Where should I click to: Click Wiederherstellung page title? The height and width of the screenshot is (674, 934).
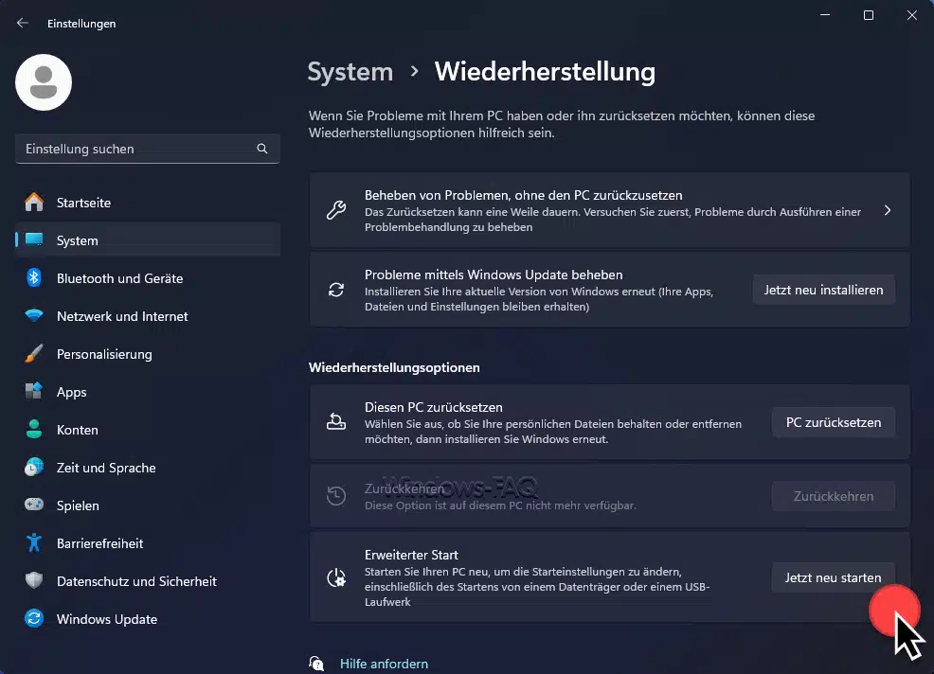pyautogui.click(x=545, y=72)
